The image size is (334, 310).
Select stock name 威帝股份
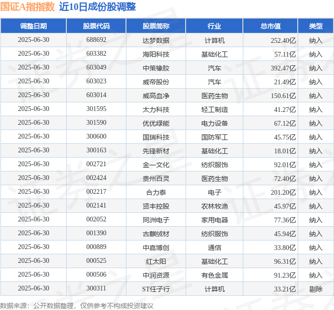(x=156, y=82)
